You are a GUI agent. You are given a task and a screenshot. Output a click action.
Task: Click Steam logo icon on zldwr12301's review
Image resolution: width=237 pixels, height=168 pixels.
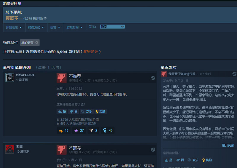pyautogui.click(x=153, y=78)
